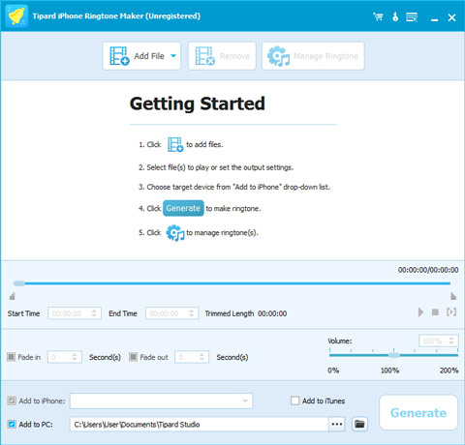Viewport: 465px width, 445px height.
Task: Toggle the Add to iPhone checkbox
Action: point(12,400)
